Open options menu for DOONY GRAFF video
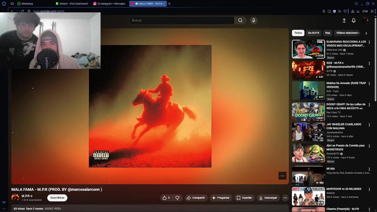The height and width of the screenshot is (212, 377). [369, 105]
